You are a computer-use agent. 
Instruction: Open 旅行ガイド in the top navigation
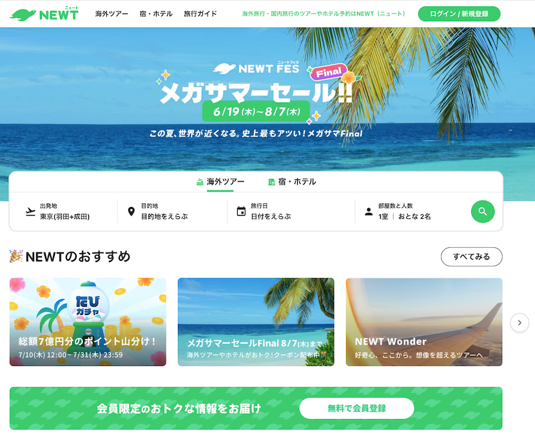tap(200, 14)
